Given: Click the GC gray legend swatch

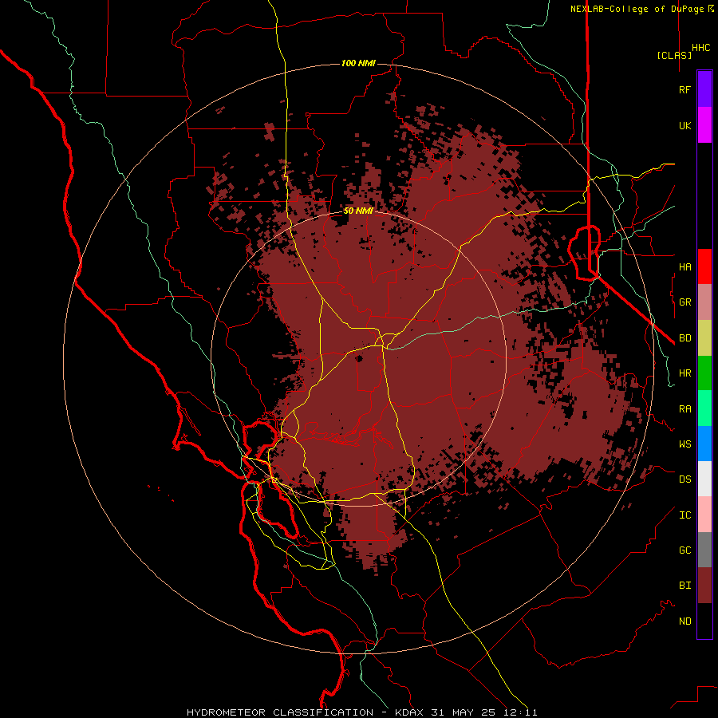Looking at the screenshot, I should click(x=704, y=550).
